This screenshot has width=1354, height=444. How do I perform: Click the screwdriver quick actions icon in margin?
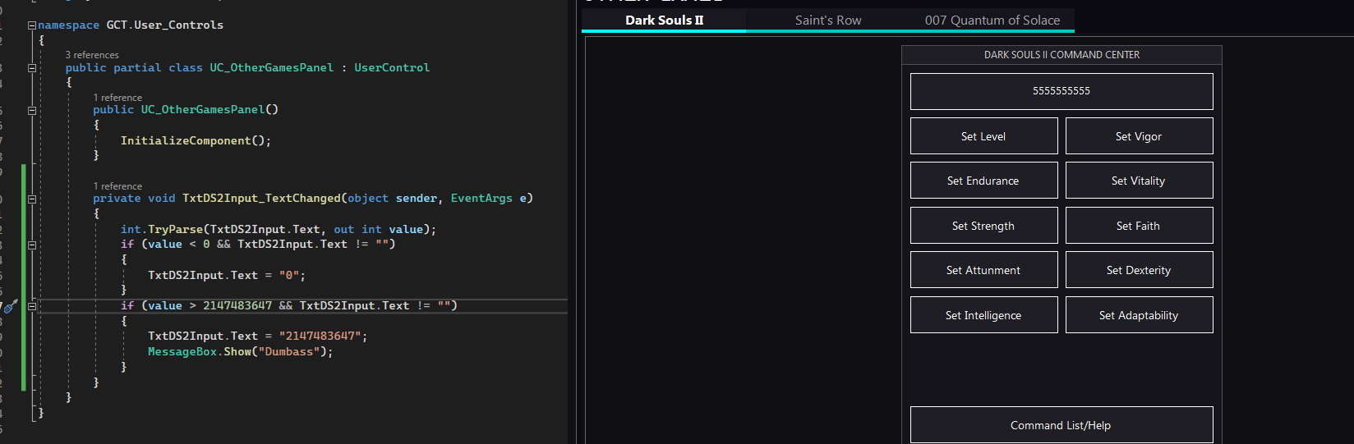[x=11, y=306]
